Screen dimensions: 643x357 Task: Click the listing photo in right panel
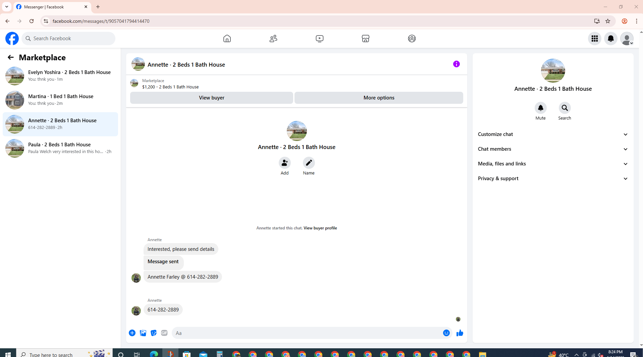pos(553,71)
